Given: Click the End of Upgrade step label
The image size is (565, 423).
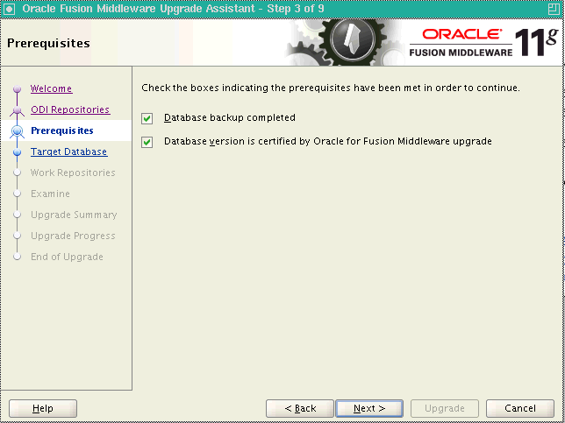Looking at the screenshot, I should 67,257.
